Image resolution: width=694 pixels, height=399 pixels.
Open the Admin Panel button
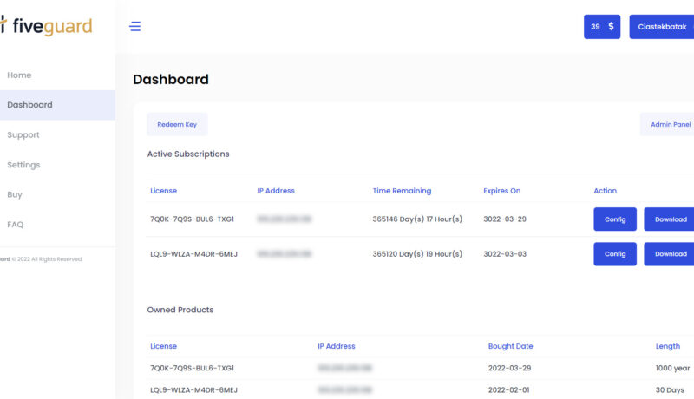[x=670, y=125]
